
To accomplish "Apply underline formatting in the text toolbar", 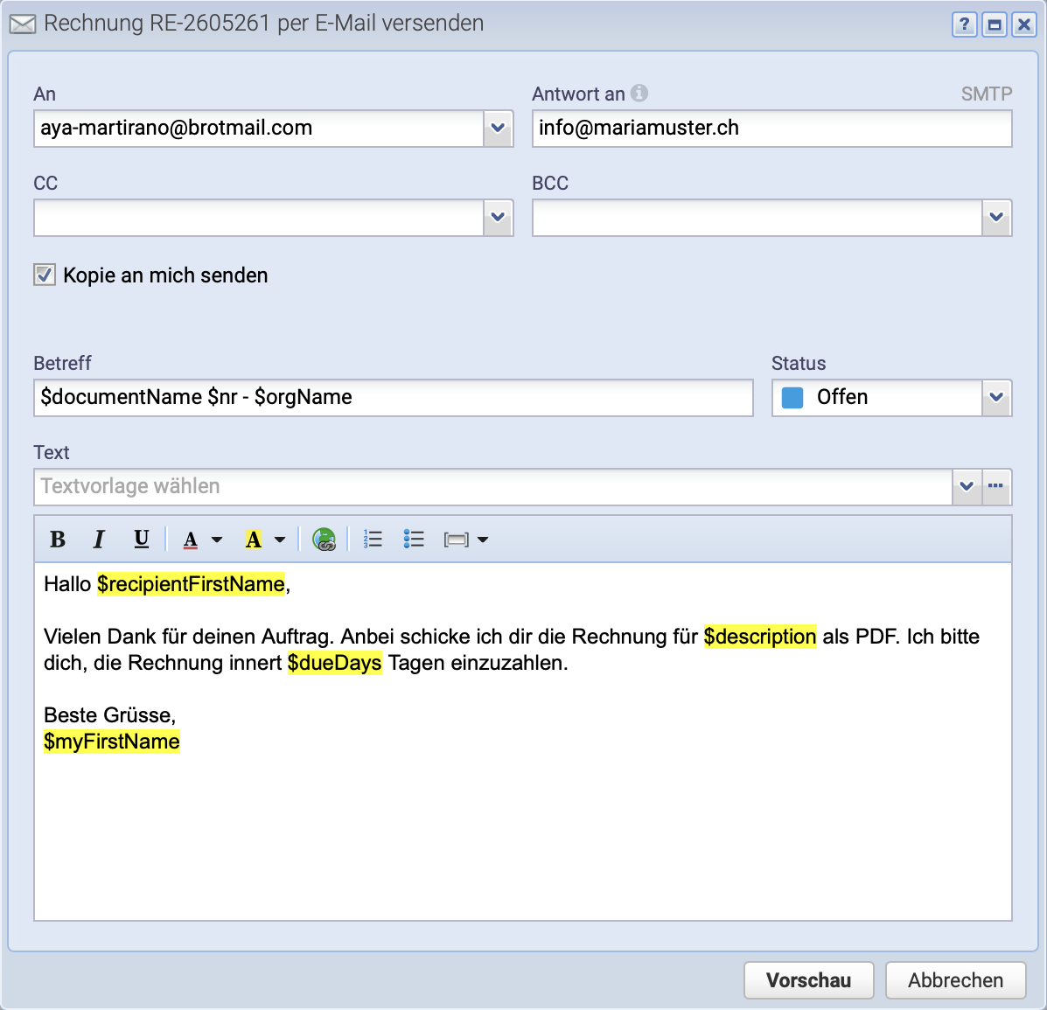I will [141, 540].
